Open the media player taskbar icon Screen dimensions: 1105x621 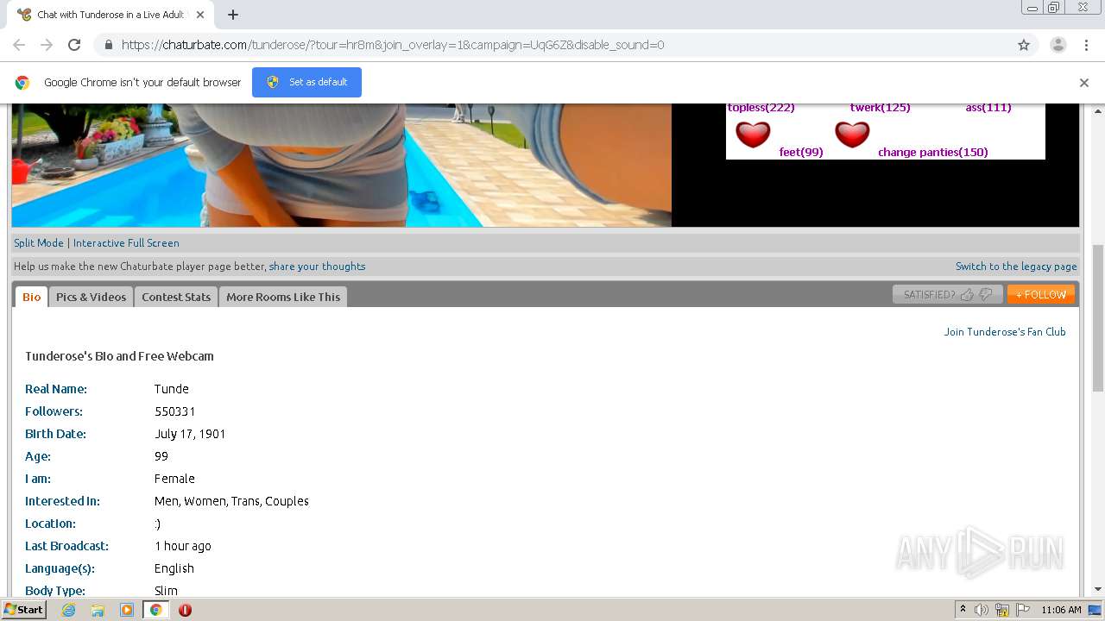click(x=127, y=610)
